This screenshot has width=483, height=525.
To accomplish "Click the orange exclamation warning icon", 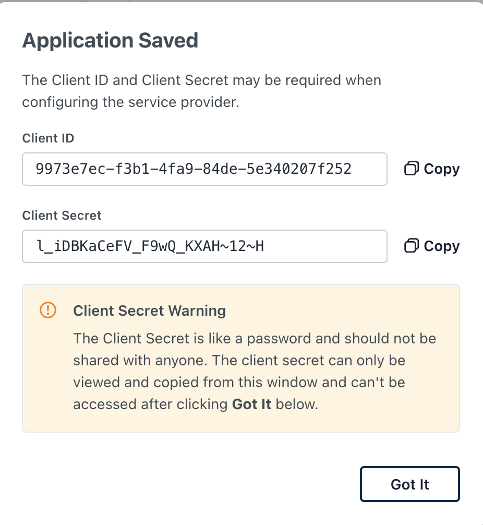I will click(47, 311).
